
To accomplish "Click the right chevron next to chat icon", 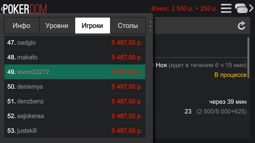I will (251, 8).
